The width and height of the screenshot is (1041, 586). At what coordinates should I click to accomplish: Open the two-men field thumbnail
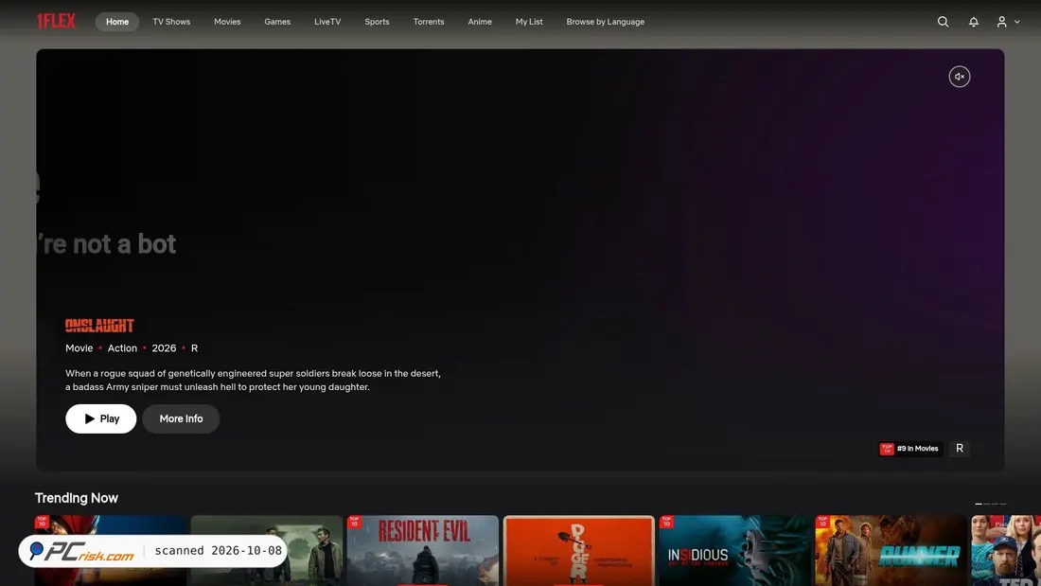coord(267,551)
